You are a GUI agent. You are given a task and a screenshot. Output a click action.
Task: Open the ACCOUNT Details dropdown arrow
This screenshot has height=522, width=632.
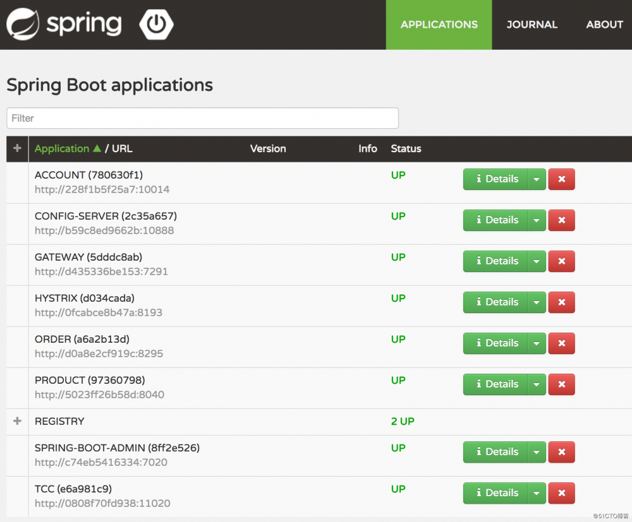(x=536, y=179)
